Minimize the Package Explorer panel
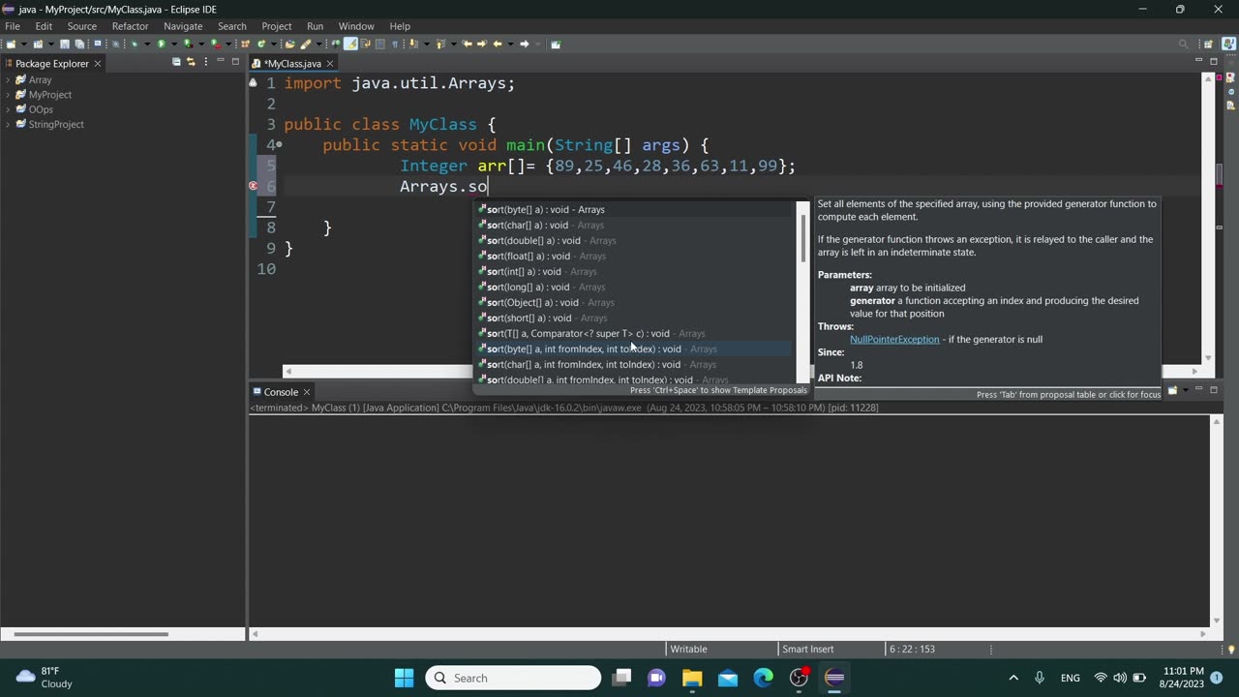 [x=221, y=62]
